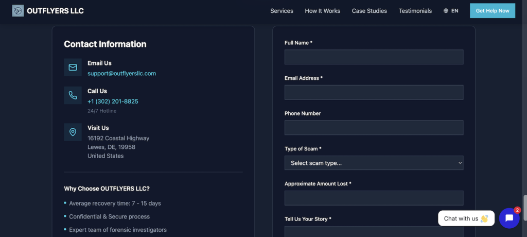Click Average recovery time: 7 - 15 days
The image size is (527, 237).
tap(115, 204)
